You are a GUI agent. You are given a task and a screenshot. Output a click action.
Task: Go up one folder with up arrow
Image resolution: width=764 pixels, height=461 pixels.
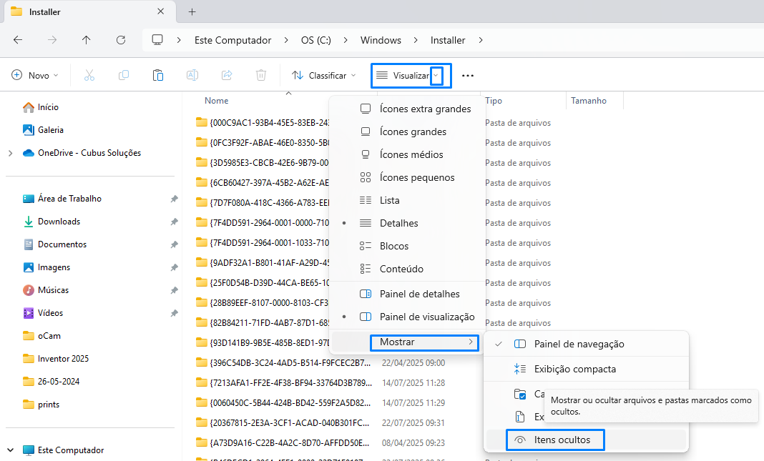click(87, 40)
